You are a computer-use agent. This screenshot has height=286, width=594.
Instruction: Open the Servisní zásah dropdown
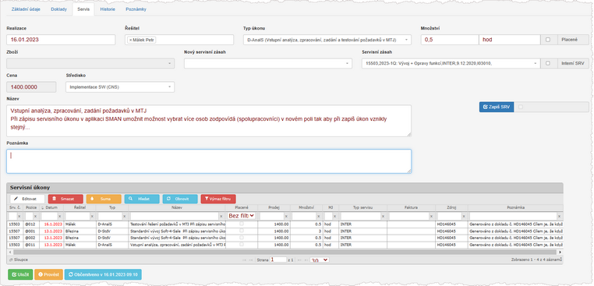coord(451,63)
